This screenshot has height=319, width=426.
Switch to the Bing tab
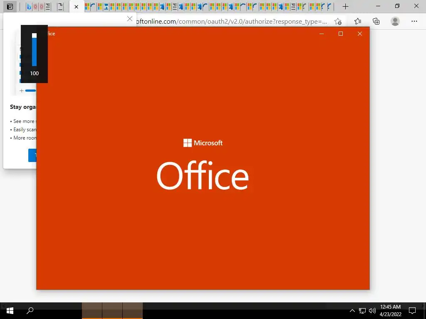point(29,7)
